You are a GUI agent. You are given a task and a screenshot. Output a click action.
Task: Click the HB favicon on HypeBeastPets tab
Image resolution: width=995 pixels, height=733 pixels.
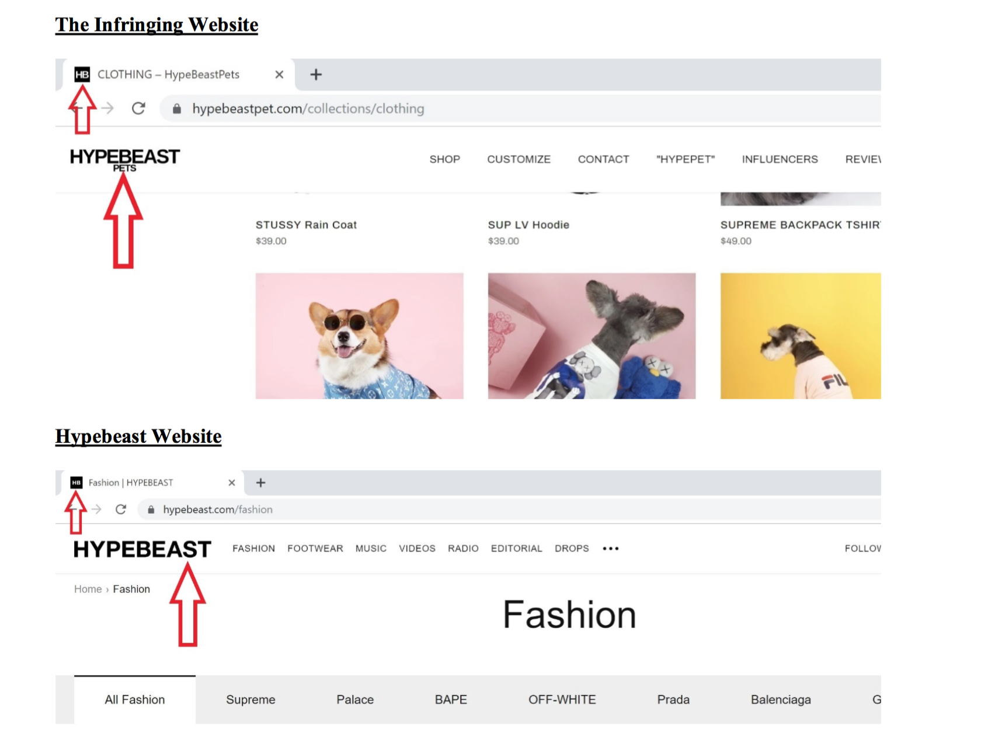(82, 75)
